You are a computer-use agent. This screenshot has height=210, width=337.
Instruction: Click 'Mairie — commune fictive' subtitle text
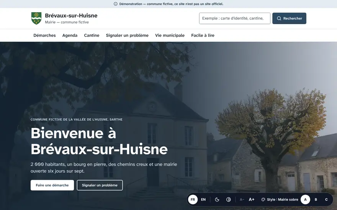click(67, 22)
